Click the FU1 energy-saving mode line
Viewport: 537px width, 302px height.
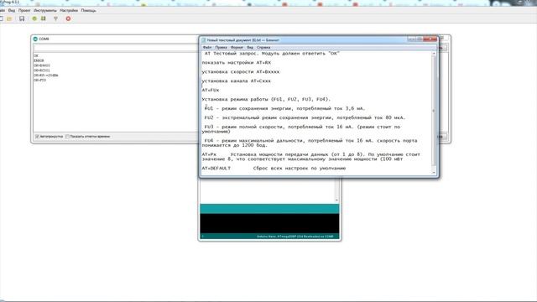284,108
